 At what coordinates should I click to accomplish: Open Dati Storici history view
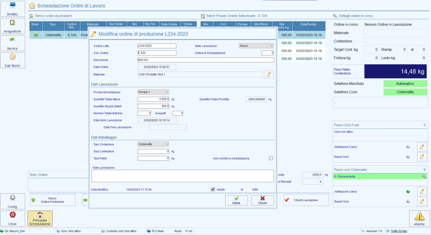(x=12, y=60)
